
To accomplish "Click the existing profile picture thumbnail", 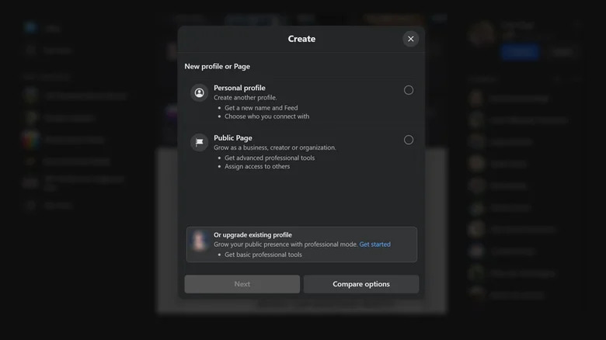I will pos(200,241).
